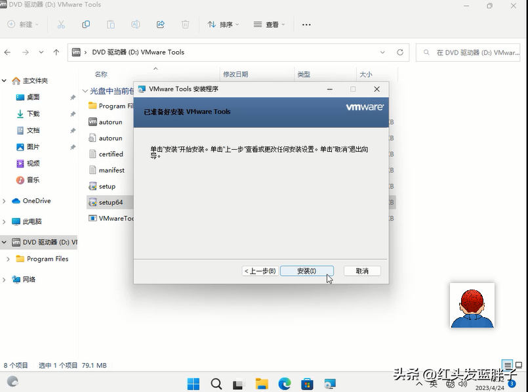Viewport: 528px width, 392px height.
Task: Select Music (音乐) in sidebar
Action: pyautogui.click(x=33, y=180)
